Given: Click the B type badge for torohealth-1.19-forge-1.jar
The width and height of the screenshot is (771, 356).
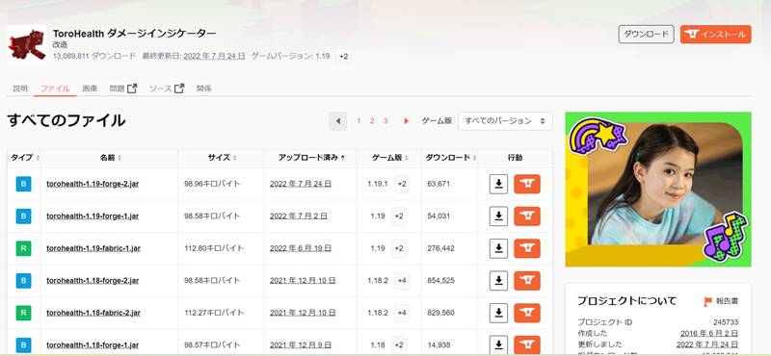Looking at the screenshot, I should pyautogui.click(x=23, y=216).
